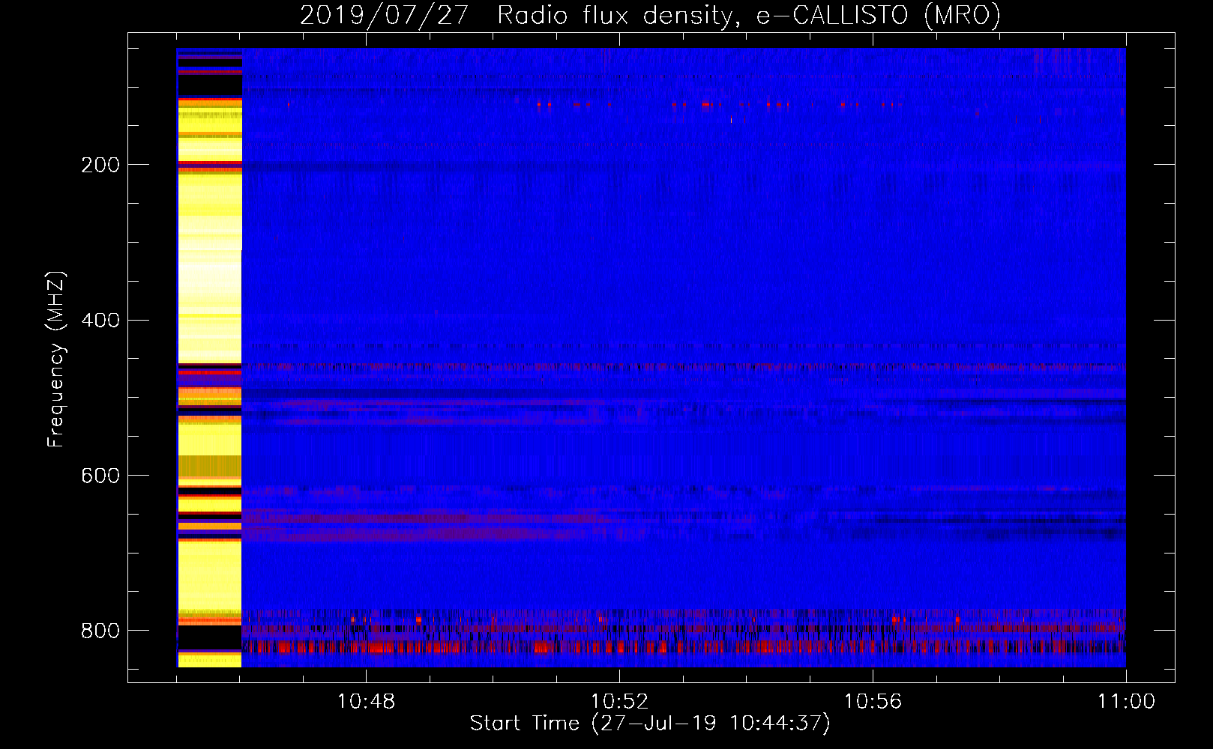Click the 'Frequency (MHZ)' y-axis label

click(x=56, y=360)
